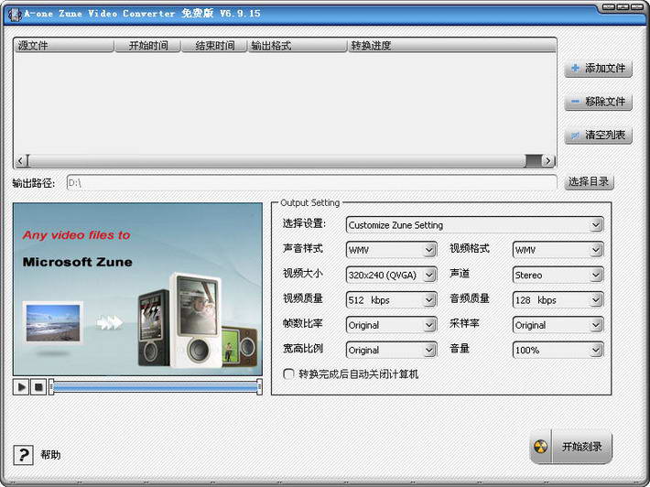This screenshot has width=650, height=487.
Task: Open the 视频质量 512 kbps dropdown
Action: (391, 300)
